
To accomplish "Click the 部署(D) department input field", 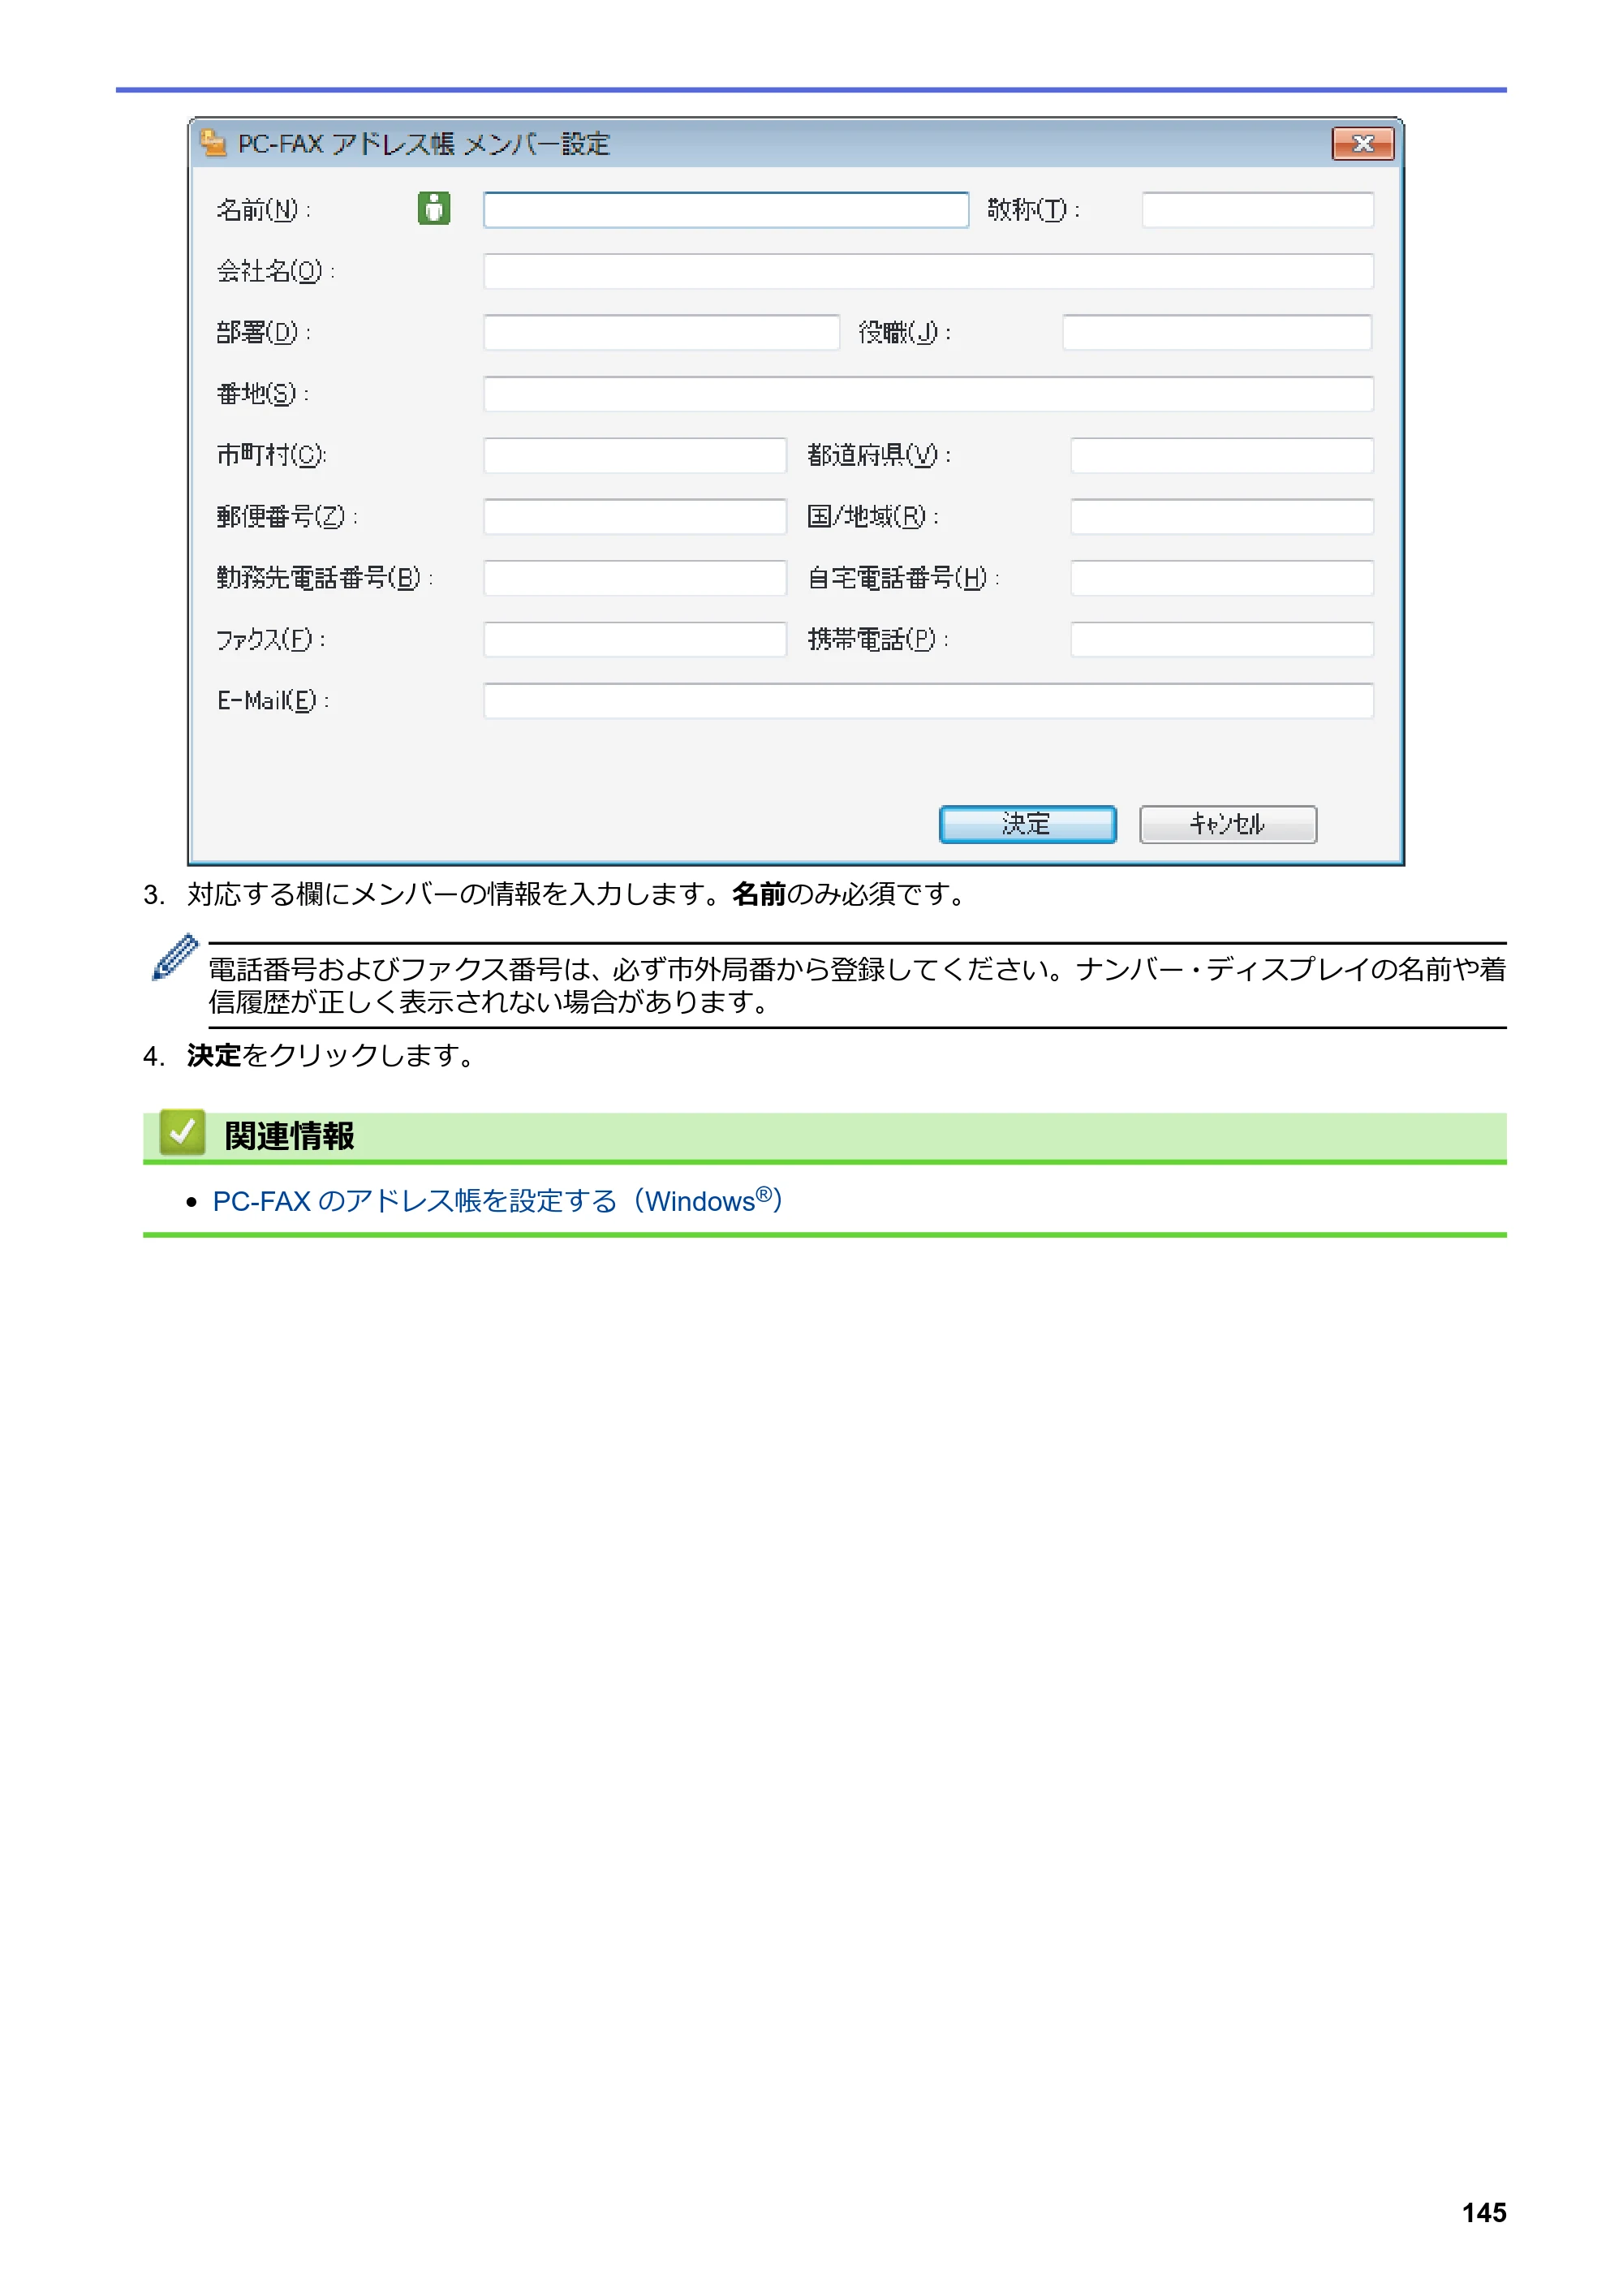I will 661,332.
